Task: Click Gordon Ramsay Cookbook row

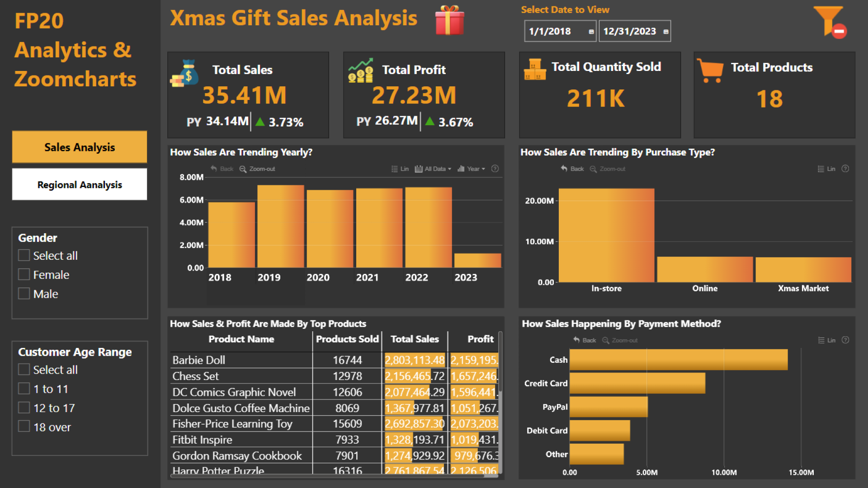Action: pos(335,455)
